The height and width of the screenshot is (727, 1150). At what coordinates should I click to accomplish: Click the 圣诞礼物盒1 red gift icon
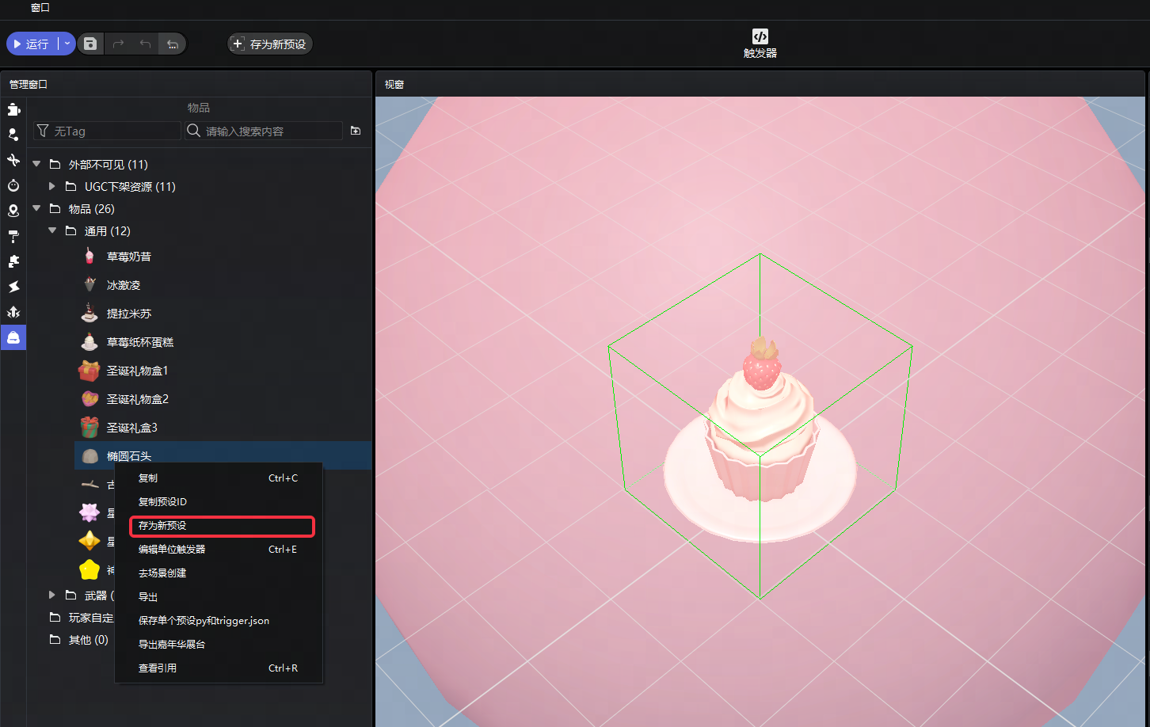point(89,370)
